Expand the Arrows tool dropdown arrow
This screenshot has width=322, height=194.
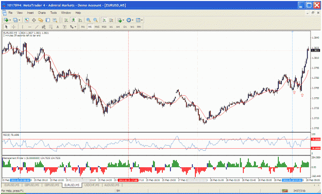click(x=75, y=27)
